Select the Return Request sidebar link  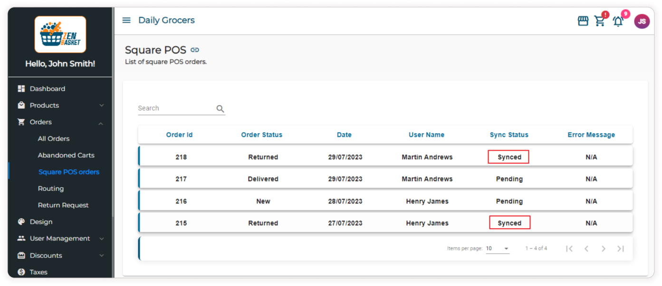pos(63,205)
